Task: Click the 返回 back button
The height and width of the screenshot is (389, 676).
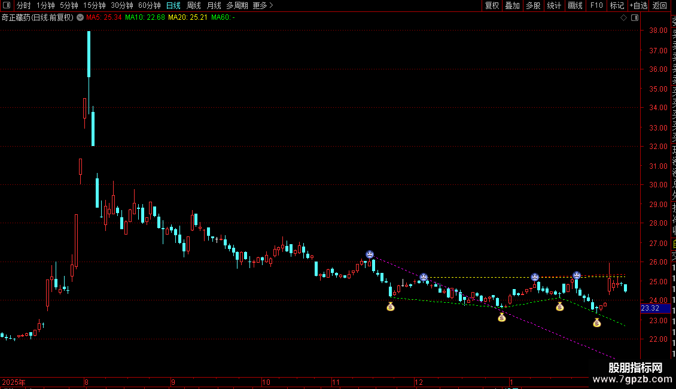Action: pos(660,5)
